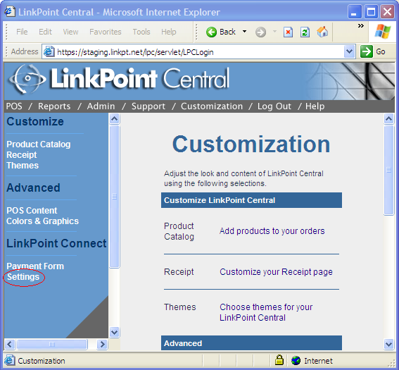
Task: Click the main page scroll up arrow
Action: [389, 118]
